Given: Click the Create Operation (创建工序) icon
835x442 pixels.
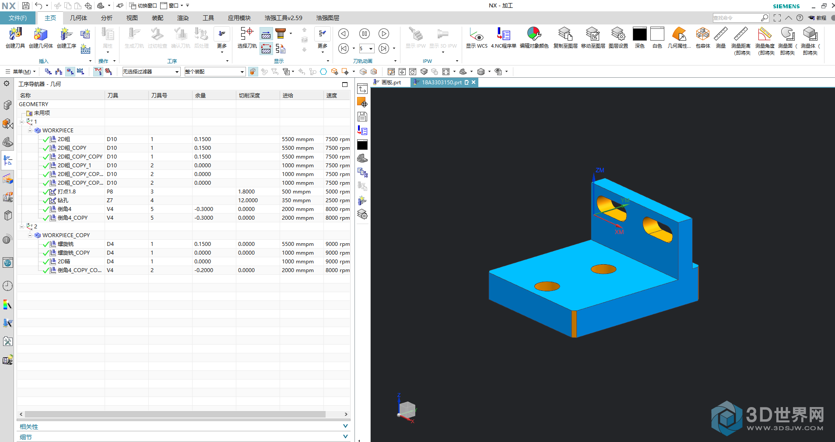Looking at the screenshot, I should (66, 35).
